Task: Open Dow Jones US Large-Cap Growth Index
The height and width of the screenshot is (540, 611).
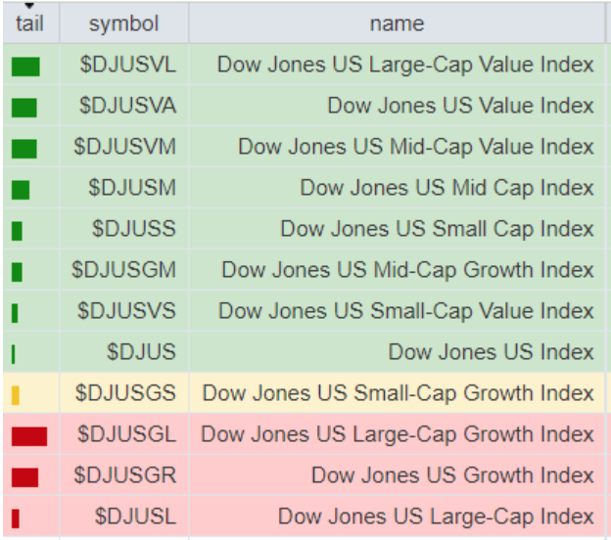Action: [397, 434]
